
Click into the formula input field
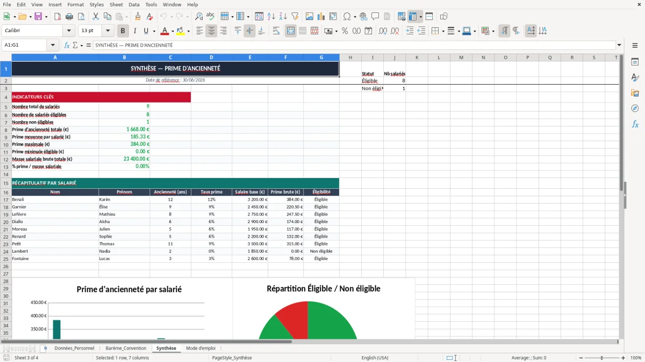(354, 46)
